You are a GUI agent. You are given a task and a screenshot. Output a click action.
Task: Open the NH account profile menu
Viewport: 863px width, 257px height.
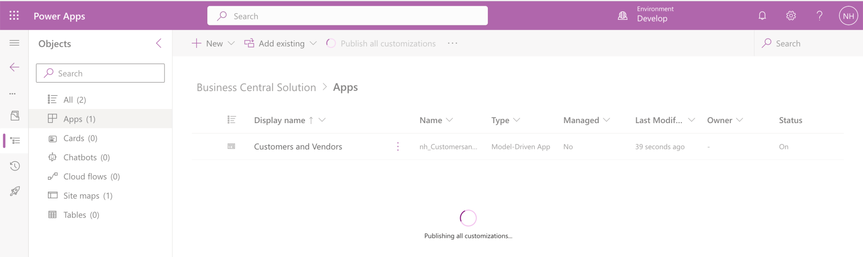(848, 16)
